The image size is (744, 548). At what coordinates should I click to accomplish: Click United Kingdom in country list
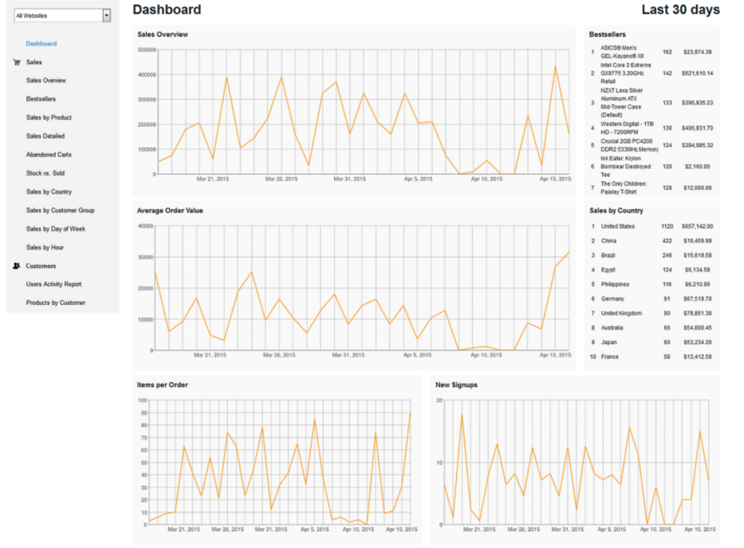621,313
